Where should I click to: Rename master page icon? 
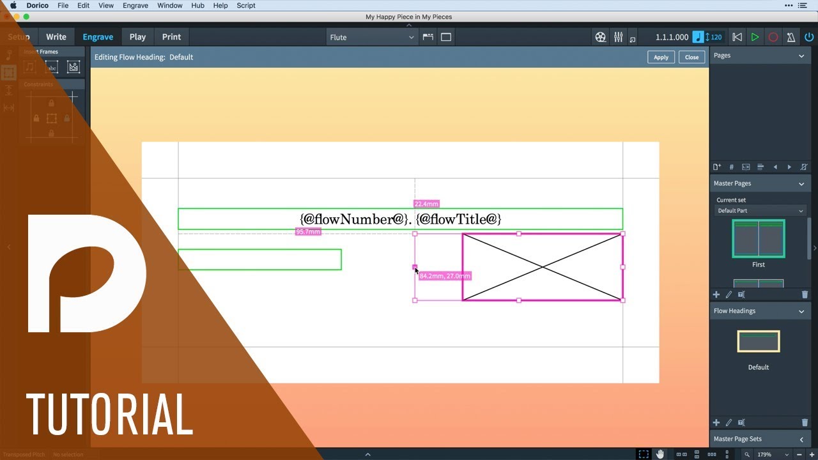click(741, 295)
